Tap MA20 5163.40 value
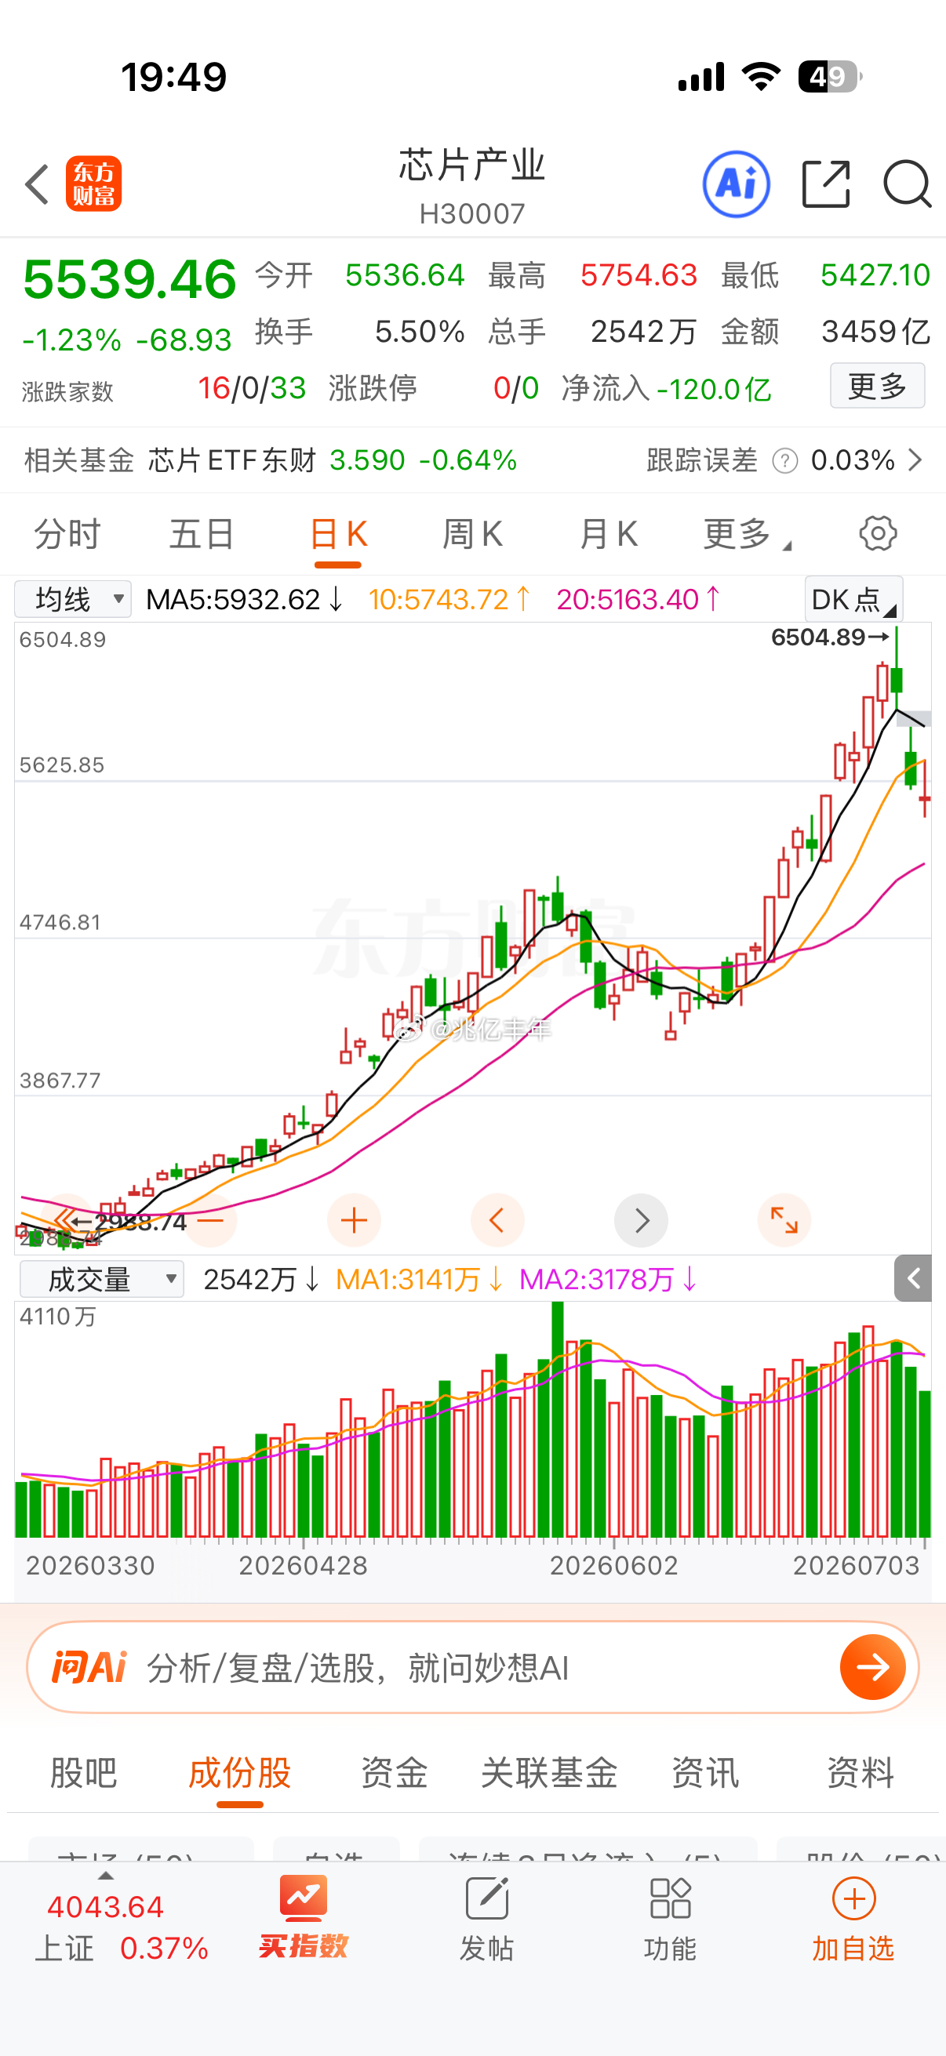 (639, 598)
